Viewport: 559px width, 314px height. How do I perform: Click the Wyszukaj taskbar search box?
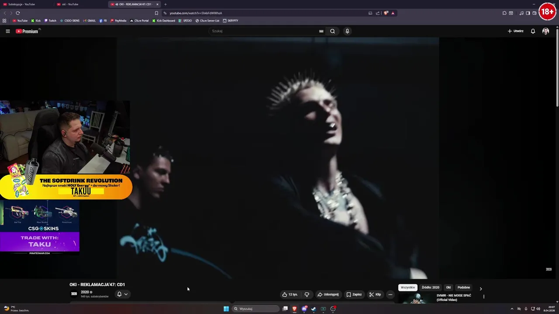click(255, 309)
